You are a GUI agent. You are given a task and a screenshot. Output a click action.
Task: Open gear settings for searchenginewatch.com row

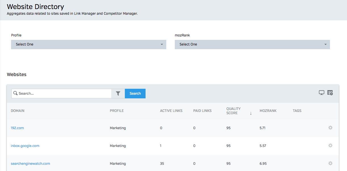(x=330, y=163)
